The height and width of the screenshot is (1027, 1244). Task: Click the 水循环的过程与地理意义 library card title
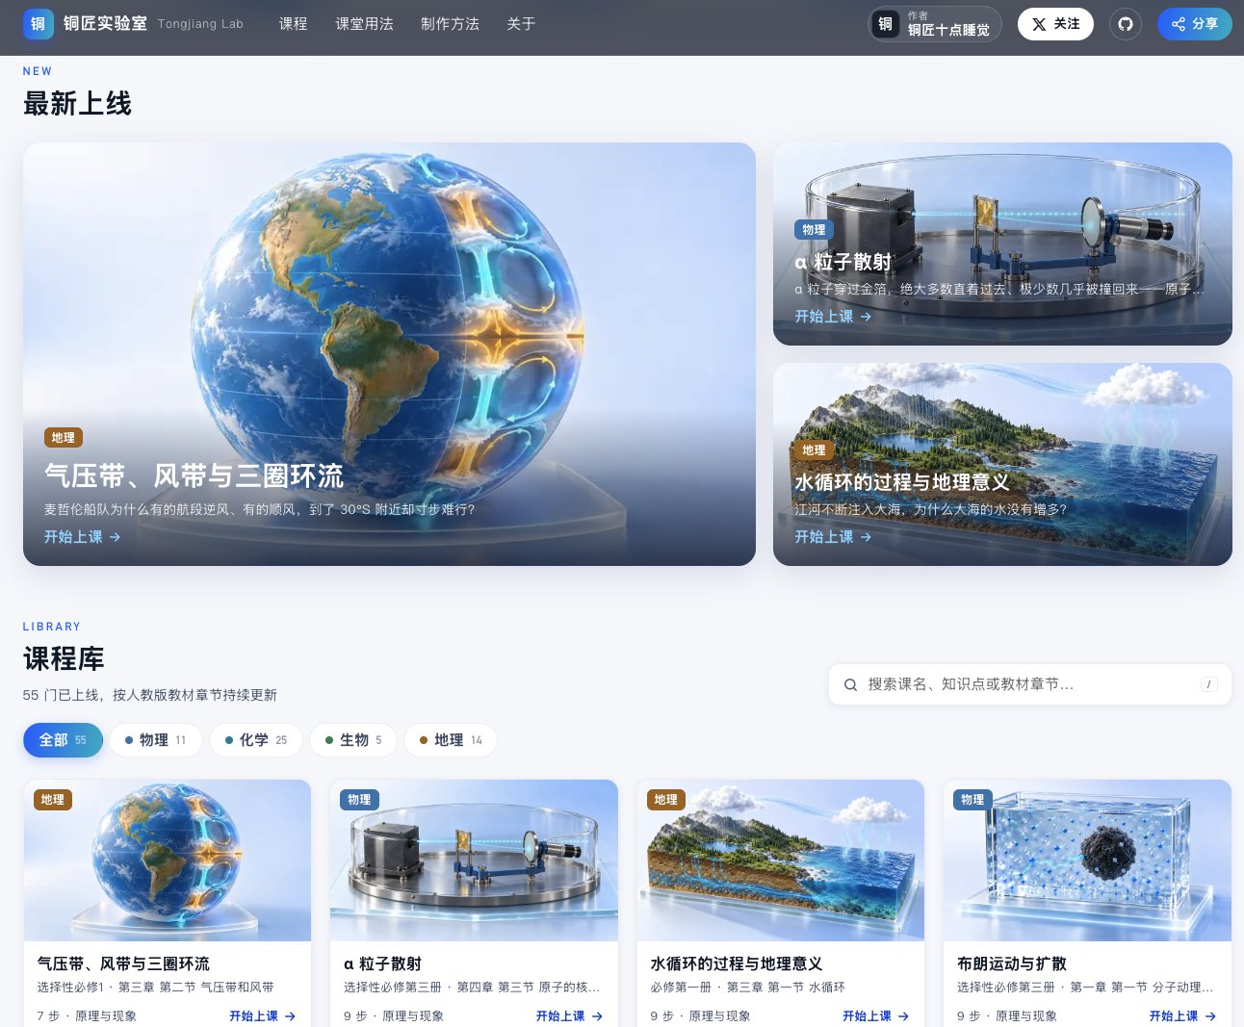click(737, 963)
